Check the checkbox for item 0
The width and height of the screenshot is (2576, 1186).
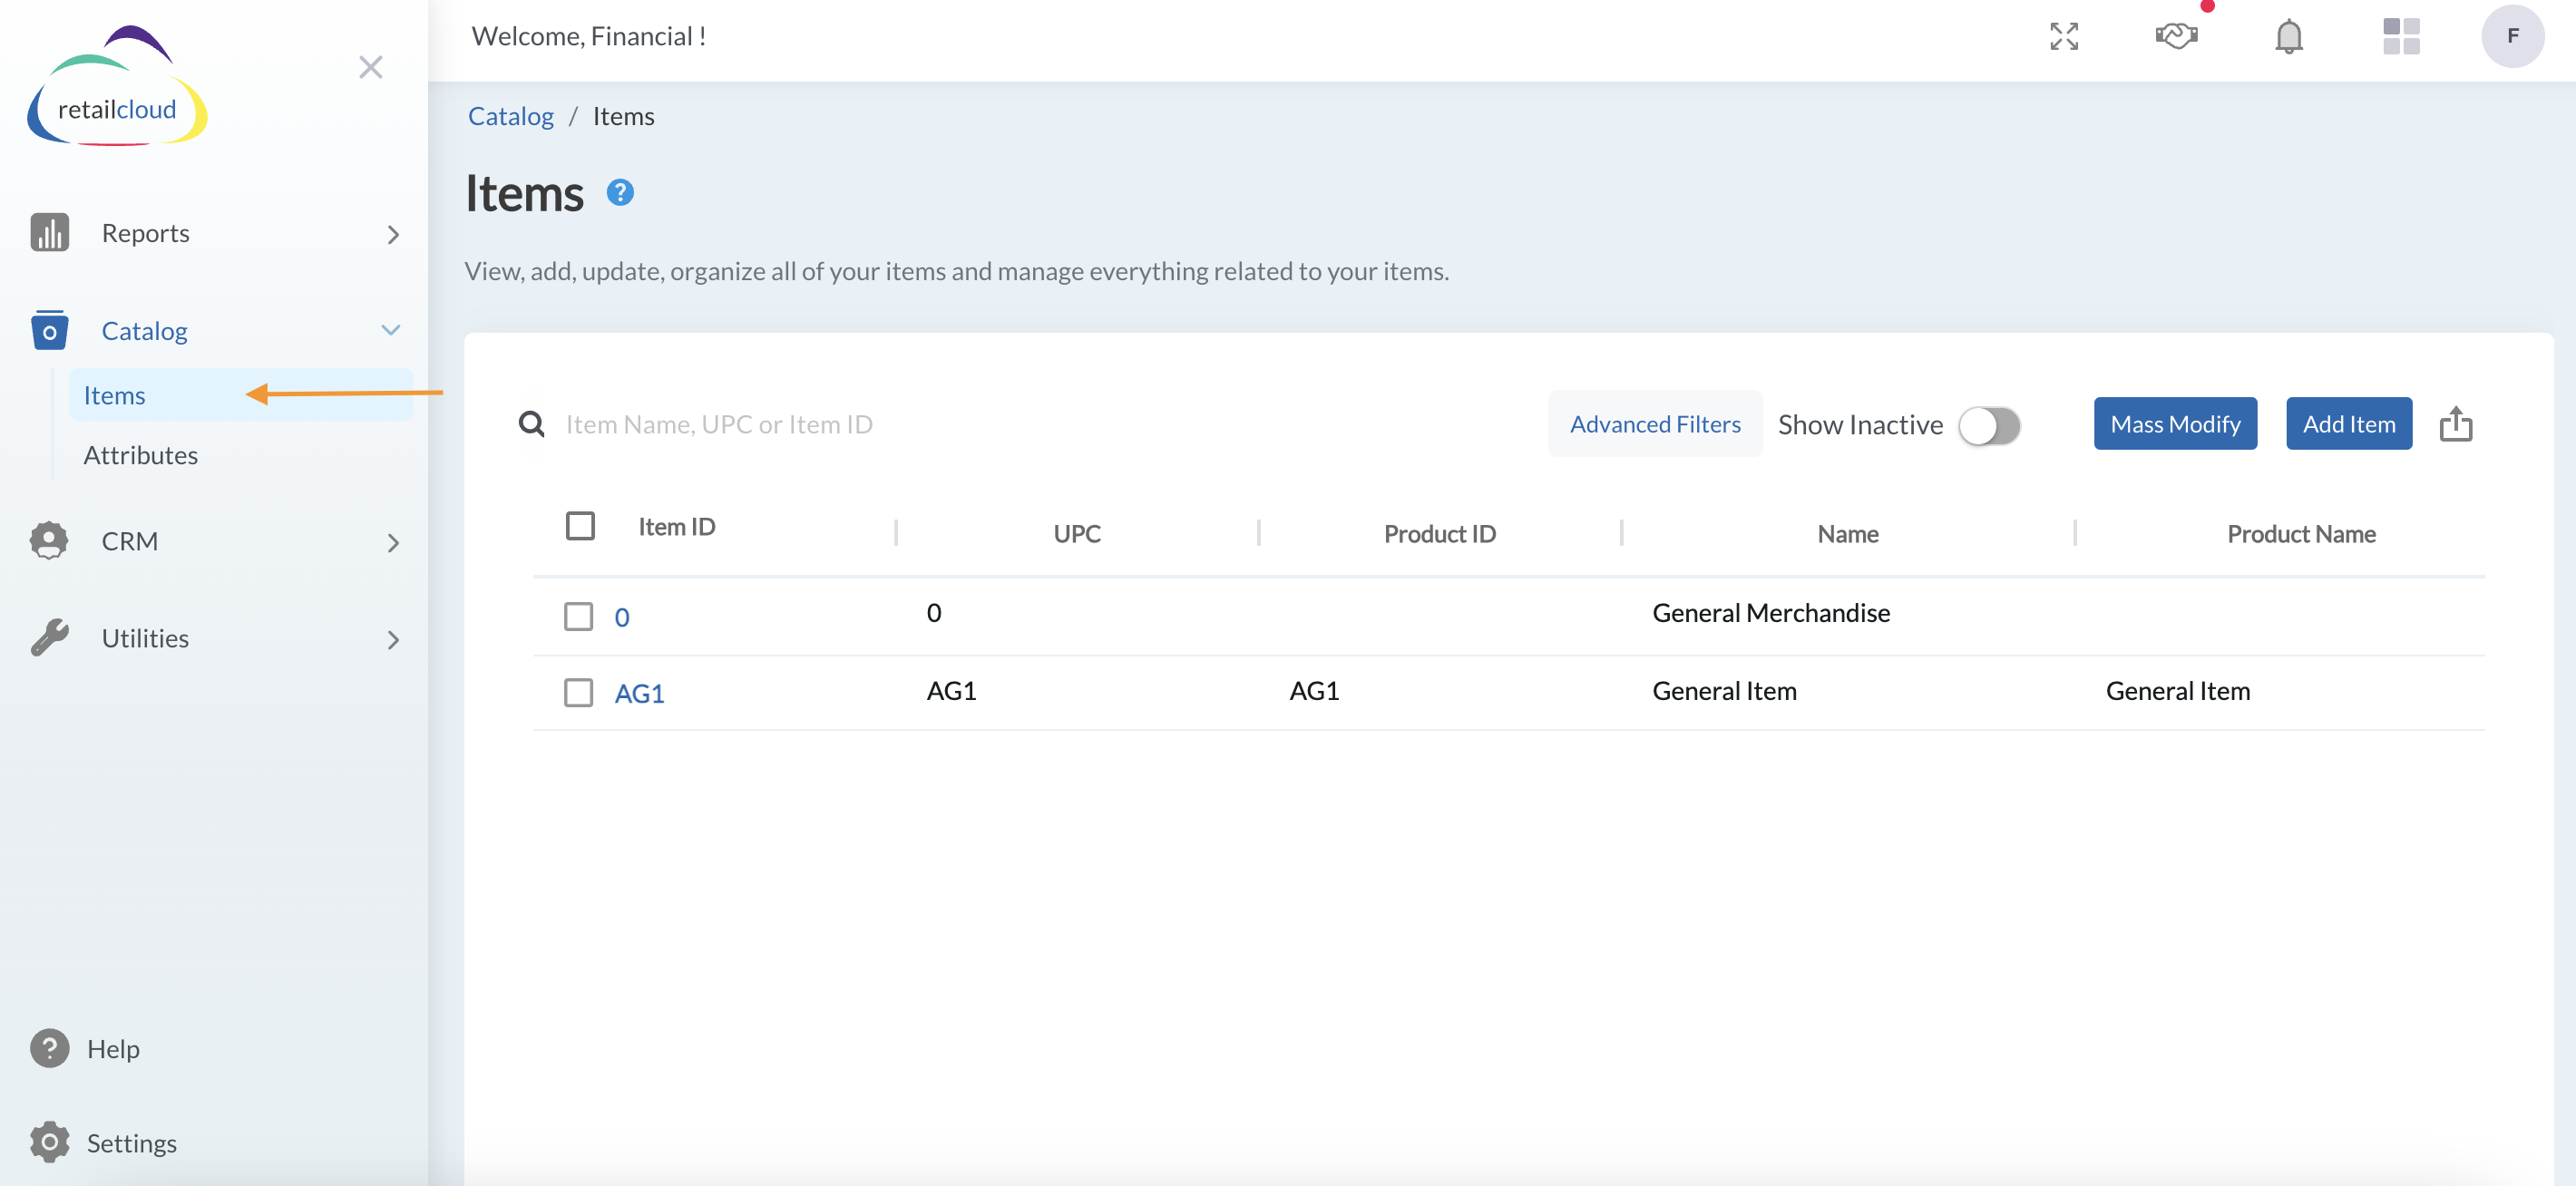pos(578,616)
